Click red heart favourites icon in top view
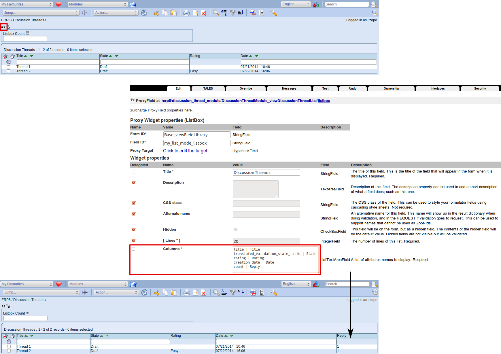The height and width of the screenshot is (354, 501). (58, 4)
